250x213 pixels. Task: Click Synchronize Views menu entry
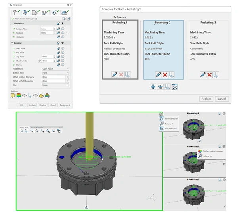point(169,119)
